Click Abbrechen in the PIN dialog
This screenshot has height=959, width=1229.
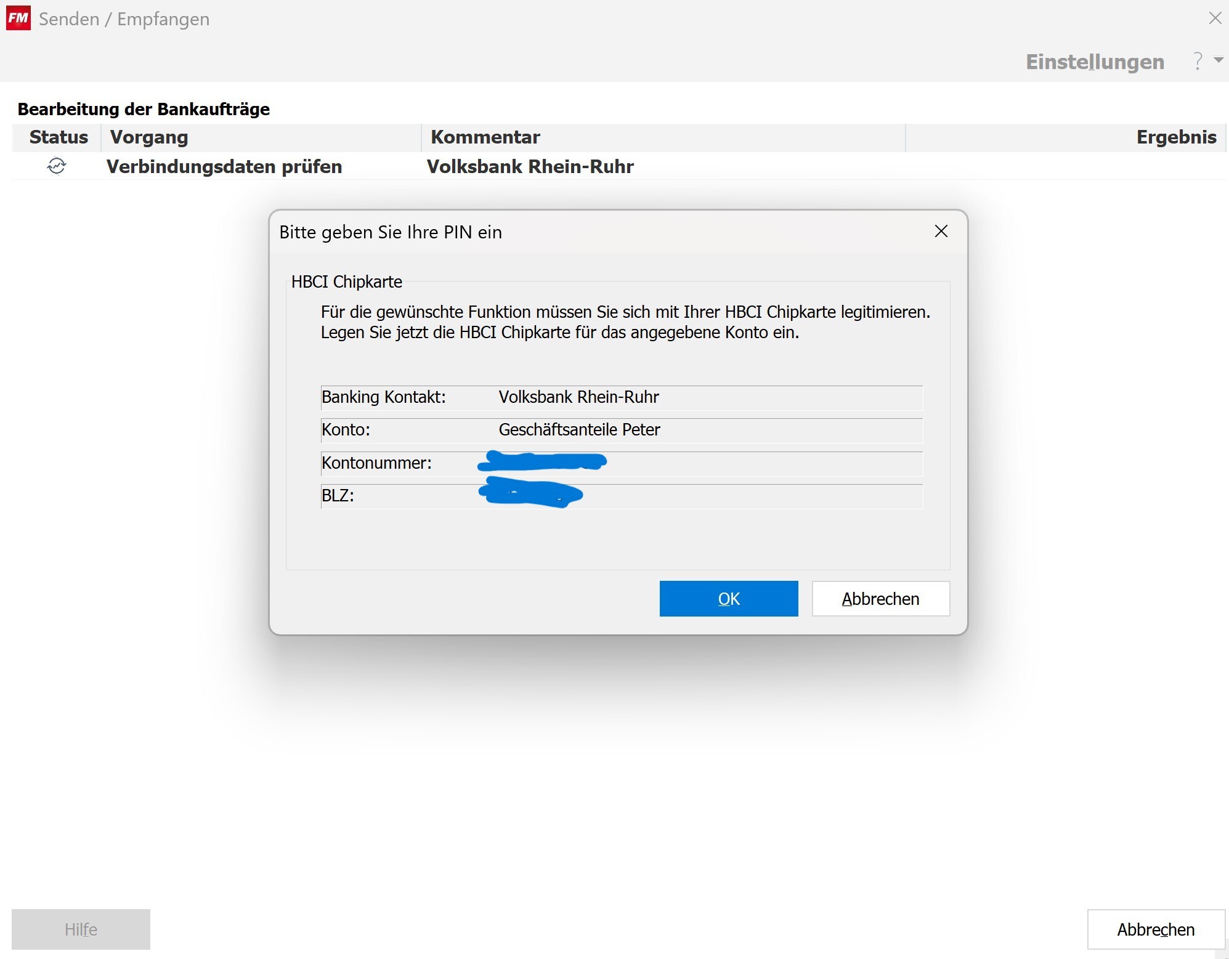pos(880,599)
